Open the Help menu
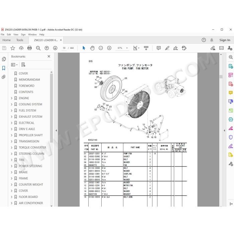Viewport: 234px width, 234px height. pyautogui.click(x=42, y=34)
